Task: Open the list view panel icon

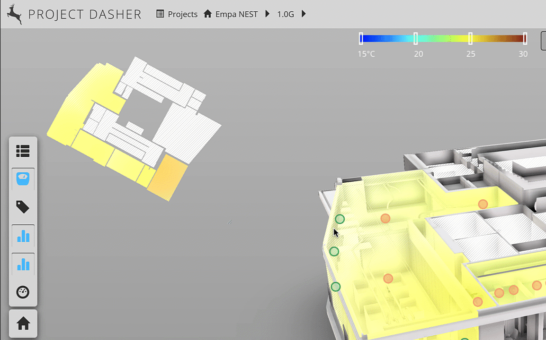Action: (23, 151)
